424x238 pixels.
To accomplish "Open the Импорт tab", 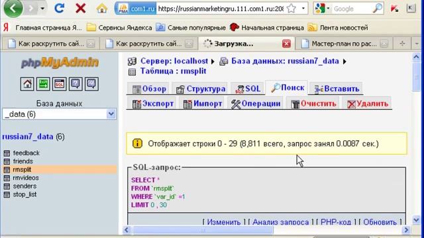I will [x=203, y=104].
